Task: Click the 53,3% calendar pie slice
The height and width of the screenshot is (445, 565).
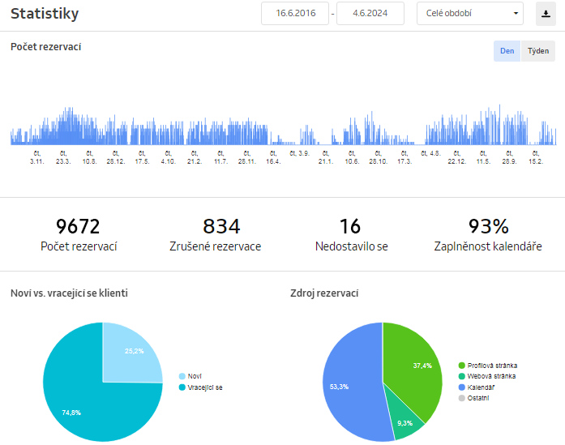Action: click(x=345, y=385)
